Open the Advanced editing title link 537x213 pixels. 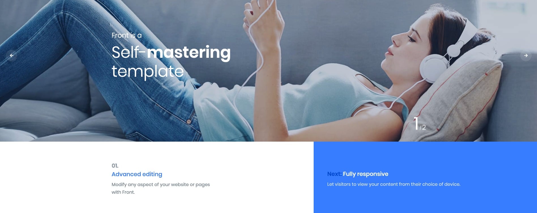pyautogui.click(x=137, y=174)
